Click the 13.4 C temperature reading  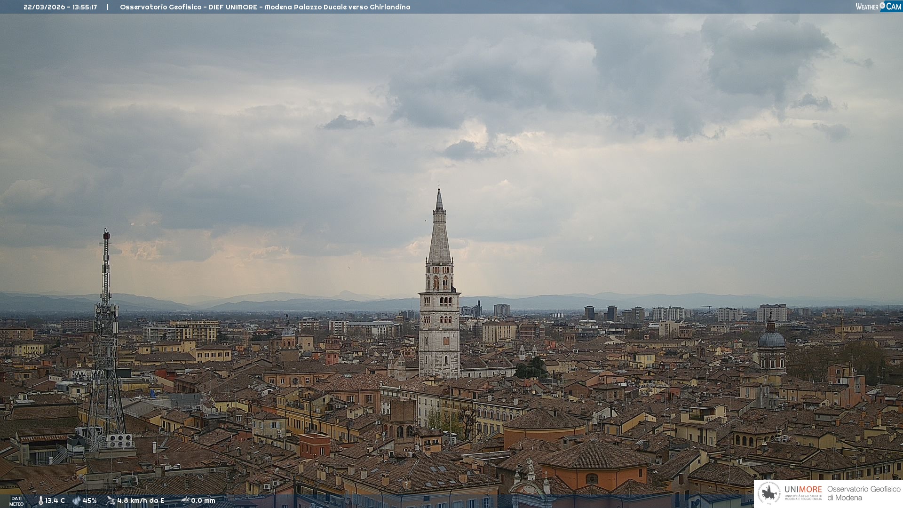(x=55, y=500)
